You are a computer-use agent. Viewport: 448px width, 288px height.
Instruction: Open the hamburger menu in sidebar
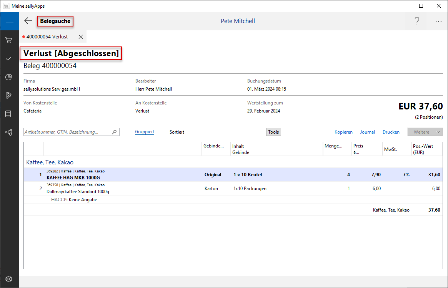tap(9, 21)
